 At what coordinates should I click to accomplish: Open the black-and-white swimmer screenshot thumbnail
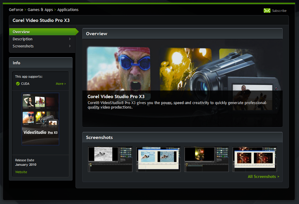click(110, 159)
